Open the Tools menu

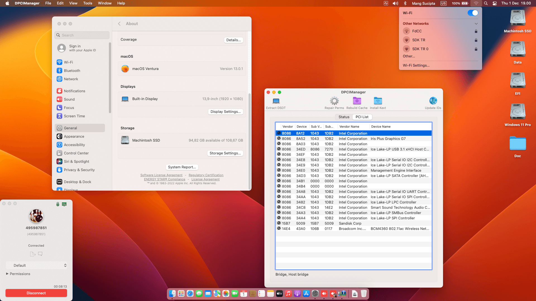click(x=88, y=3)
